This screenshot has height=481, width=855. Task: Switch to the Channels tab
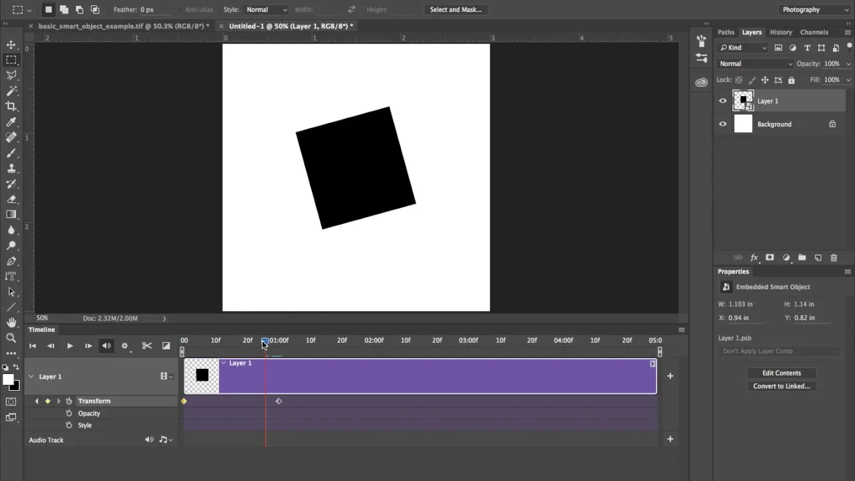point(814,31)
